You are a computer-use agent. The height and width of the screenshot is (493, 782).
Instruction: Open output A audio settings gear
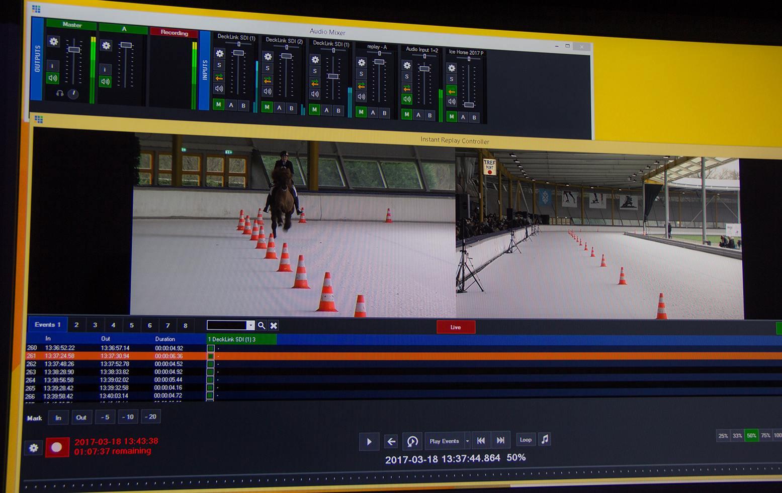click(x=106, y=46)
